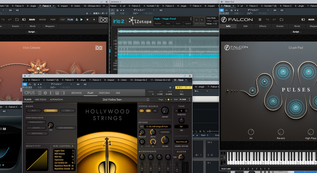Click the Opus keyboard view icon
Screen dimensions: 317x173
pos(57,93)
